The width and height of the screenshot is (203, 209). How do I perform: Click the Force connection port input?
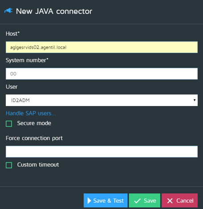(101, 152)
